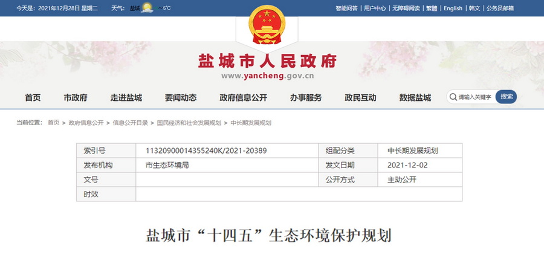Click the blue 搜索 button

point(507,97)
